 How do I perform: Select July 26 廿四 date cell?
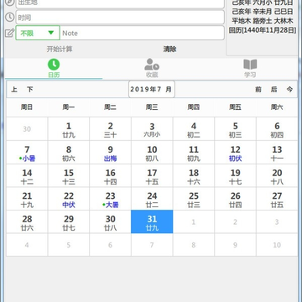coord(235,199)
